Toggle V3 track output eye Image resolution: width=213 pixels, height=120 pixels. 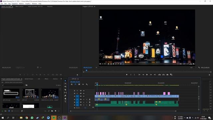tap(84, 91)
